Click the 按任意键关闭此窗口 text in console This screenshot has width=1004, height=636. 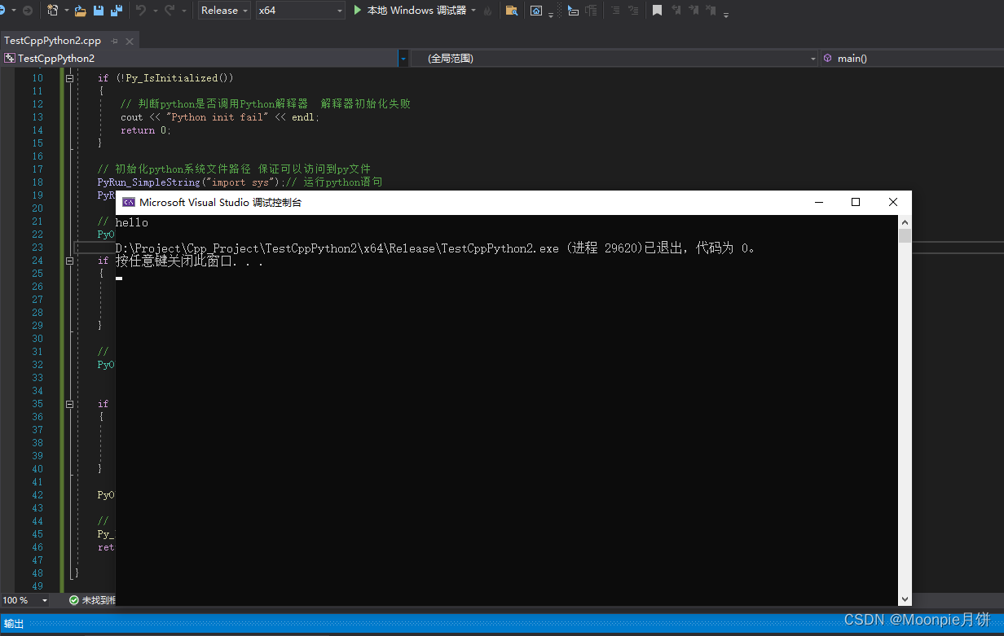(x=189, y=261)
